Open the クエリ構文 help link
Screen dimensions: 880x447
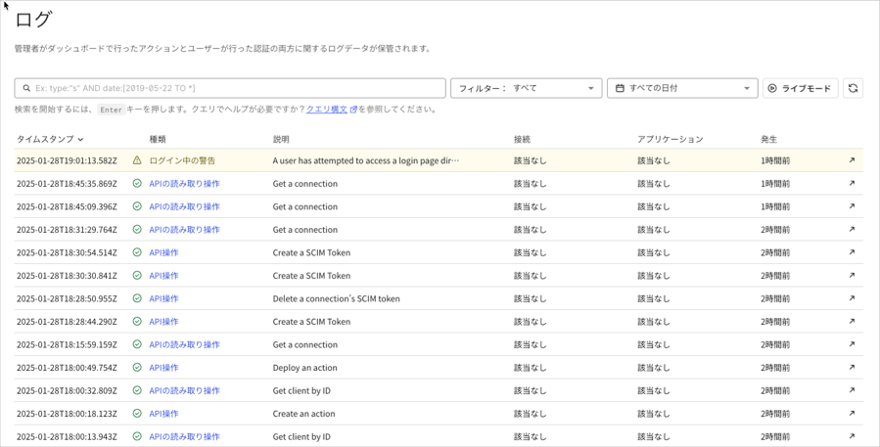[x=327, y=110]
